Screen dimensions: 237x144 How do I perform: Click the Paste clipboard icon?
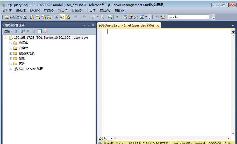pos(68,17)
